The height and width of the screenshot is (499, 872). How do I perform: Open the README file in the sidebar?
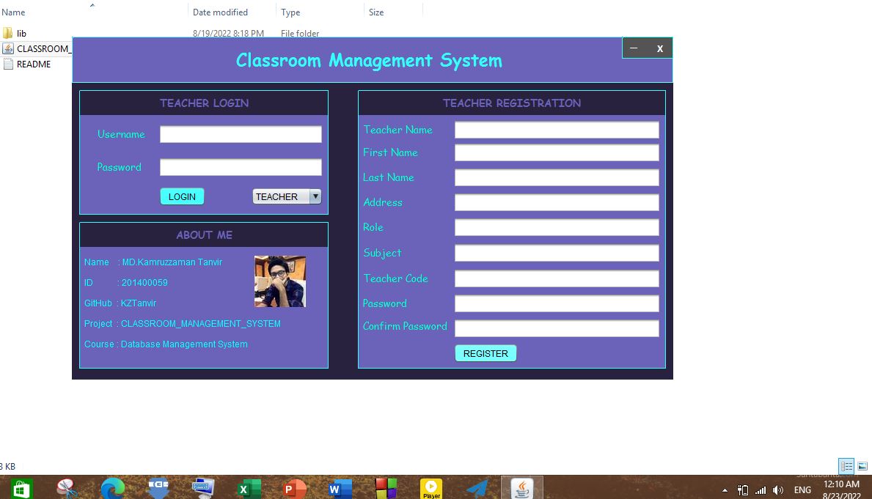pyautogui.click(x=33, y=64)
